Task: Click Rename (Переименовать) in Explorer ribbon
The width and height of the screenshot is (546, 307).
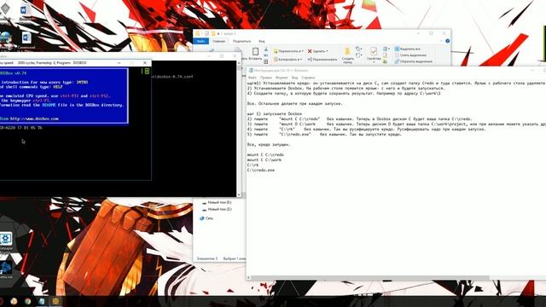Action: tap(322, 60)
